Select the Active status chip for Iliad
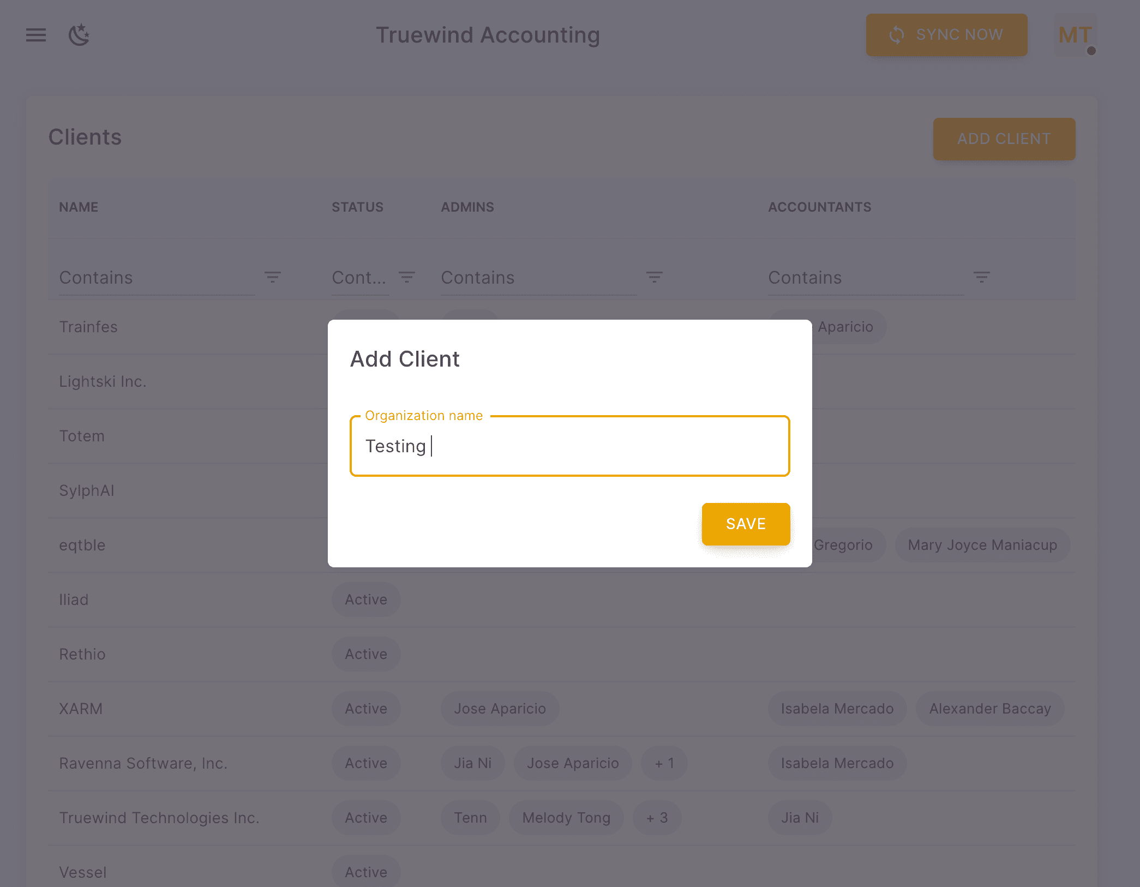 [366, 600]
